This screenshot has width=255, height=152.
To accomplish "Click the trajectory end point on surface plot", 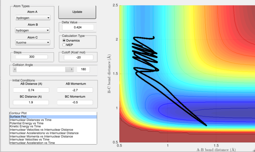I will coord(153,37).
